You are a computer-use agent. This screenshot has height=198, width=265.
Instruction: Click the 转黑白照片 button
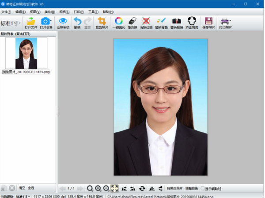click(174, 189)
